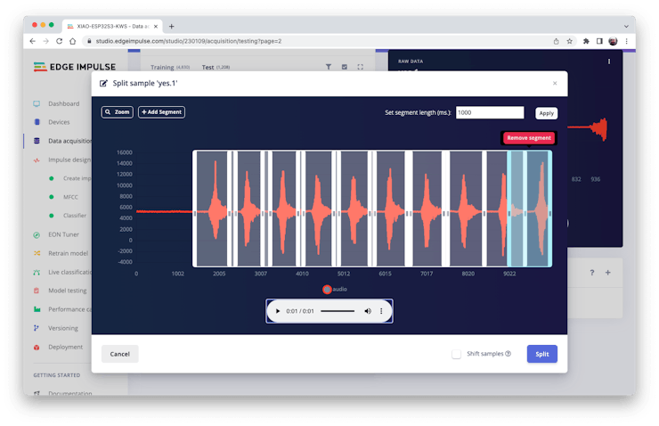Viewport: 659px width, 426px height.
Task: Expand the Impulse design sidebar section
Action: click(x=69, y=160)
